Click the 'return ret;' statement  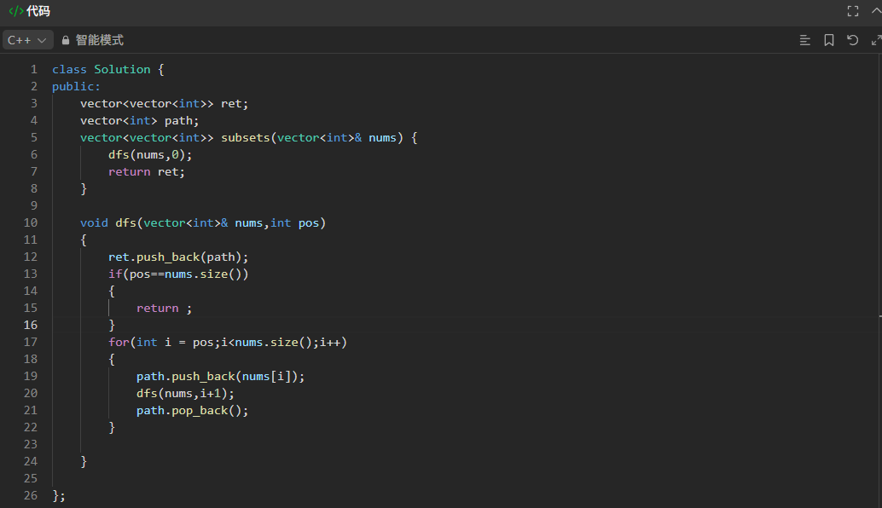(x=146, y=172)
